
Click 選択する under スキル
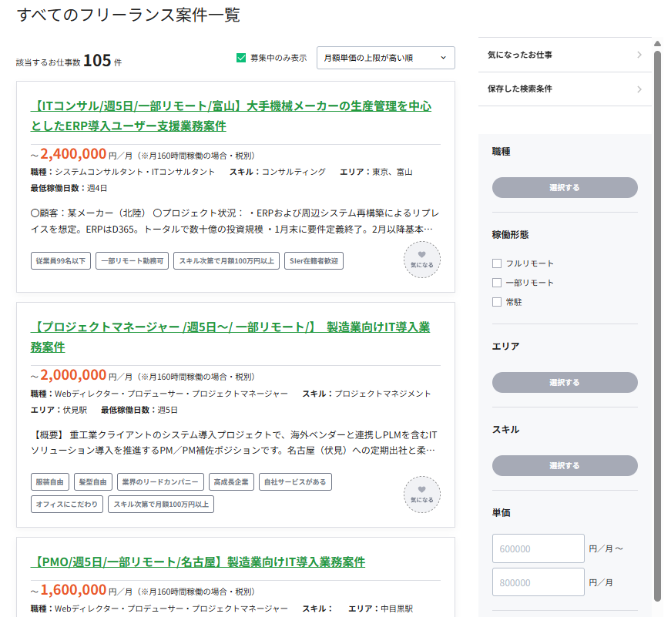point(565,465)
